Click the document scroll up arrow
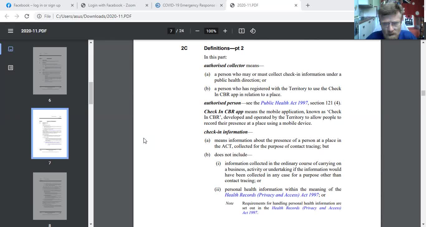Viewport: 426px width, 227px height. (423, 42)
